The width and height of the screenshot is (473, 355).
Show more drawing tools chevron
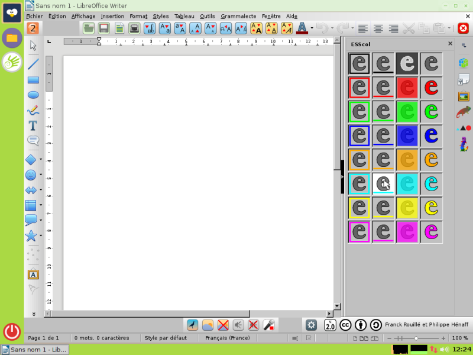[x=34, y=314]
